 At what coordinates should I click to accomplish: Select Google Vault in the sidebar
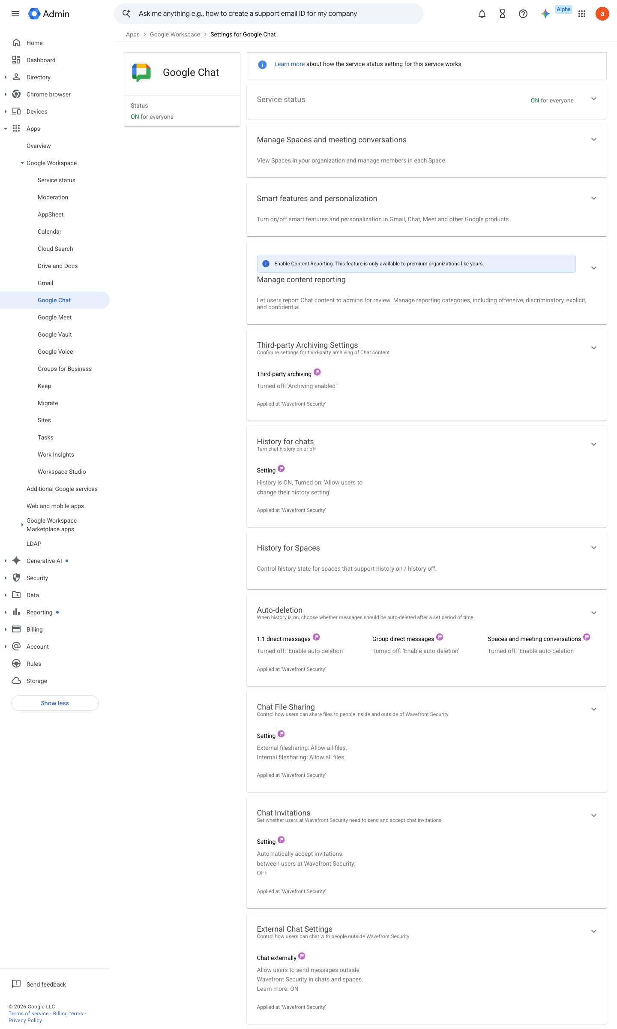click(55, 334)
